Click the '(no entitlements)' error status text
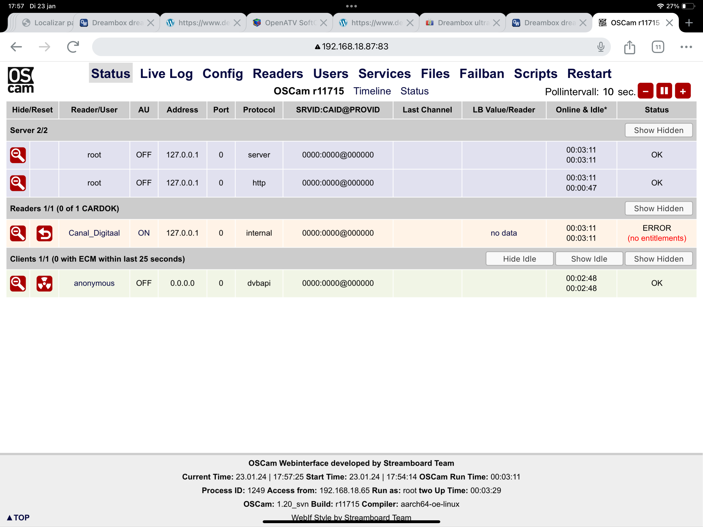The image size is (703, 527). point(657,238)
